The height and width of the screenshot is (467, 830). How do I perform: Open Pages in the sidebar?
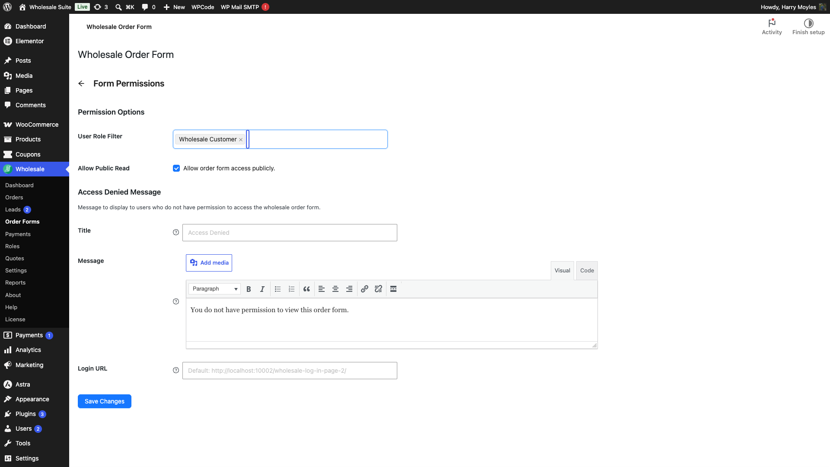click(x=35, y=90)
